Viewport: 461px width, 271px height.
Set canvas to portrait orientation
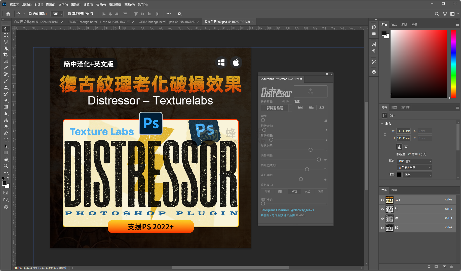399,147
